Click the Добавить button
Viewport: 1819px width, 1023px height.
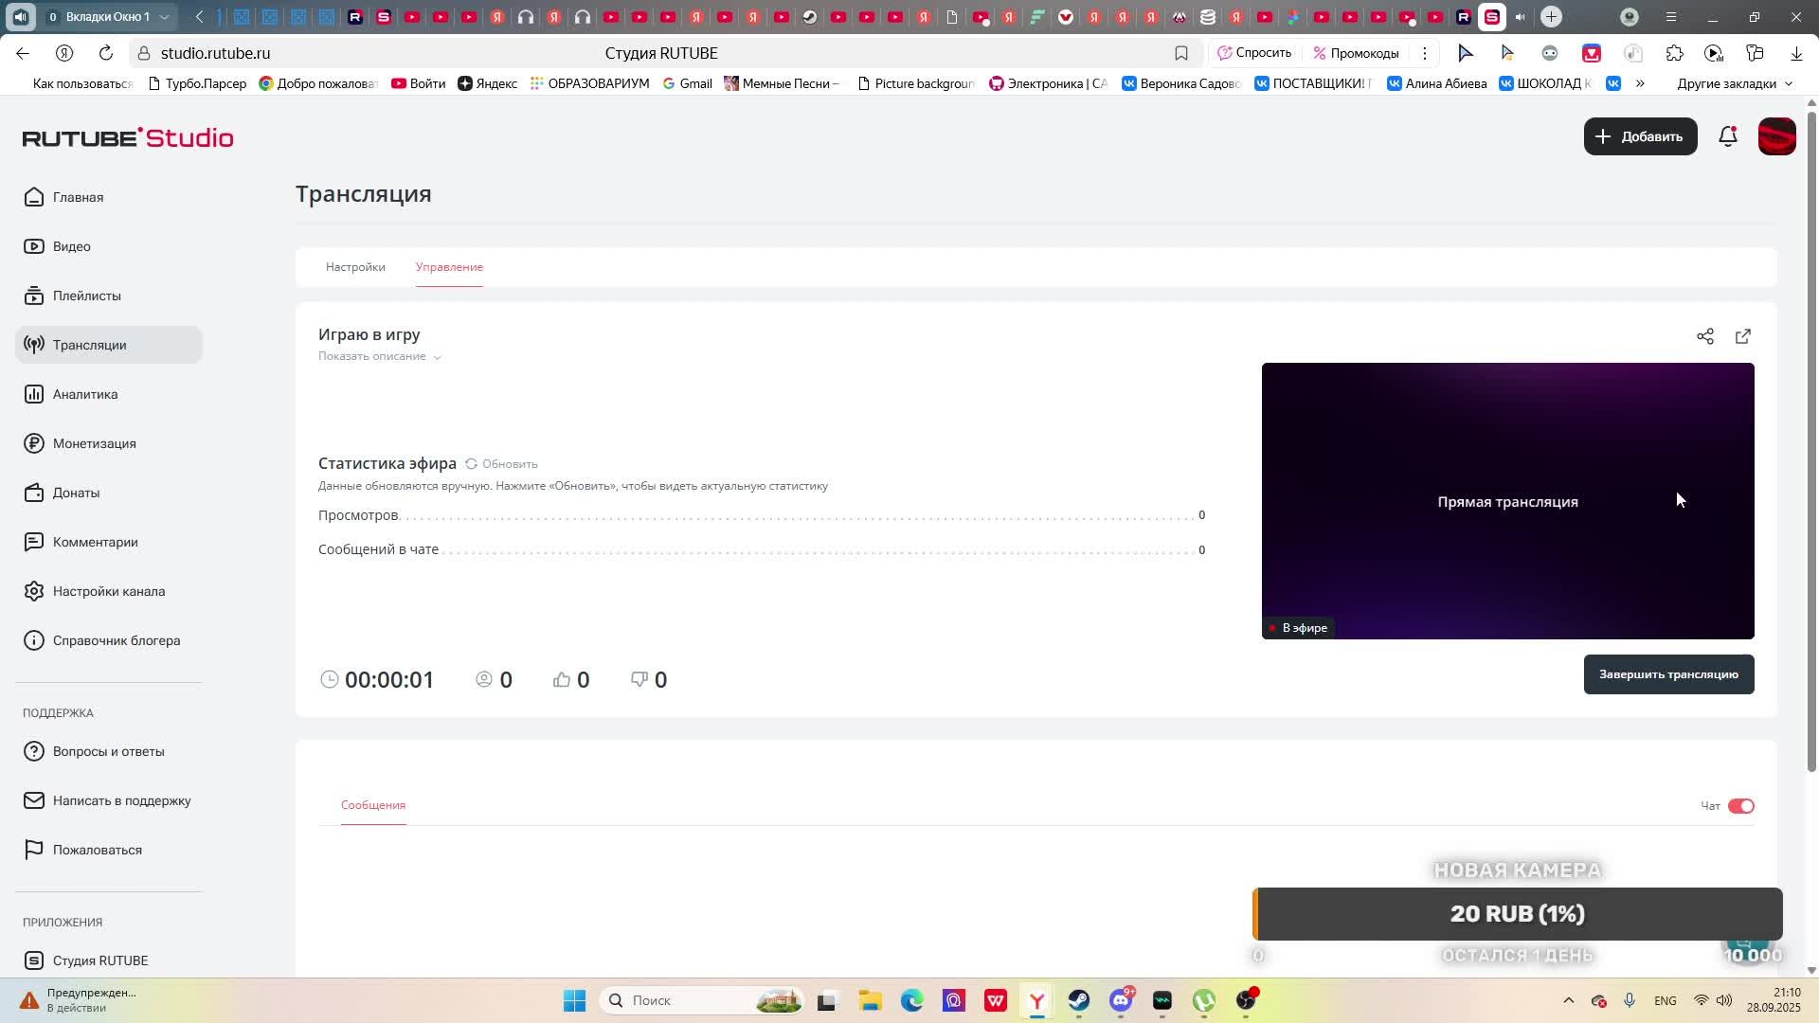point(1640,136)
